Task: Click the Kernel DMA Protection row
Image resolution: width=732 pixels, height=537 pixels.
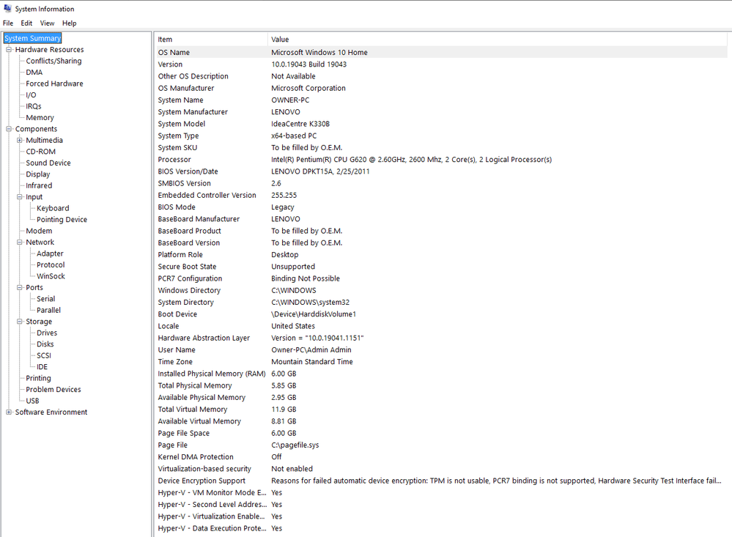Action: click(x=440, y=457)
